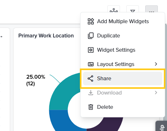This screenshot has width=167, height=131.
Task: Click the 25.00% (12) data label
Action: coord(36,80)
